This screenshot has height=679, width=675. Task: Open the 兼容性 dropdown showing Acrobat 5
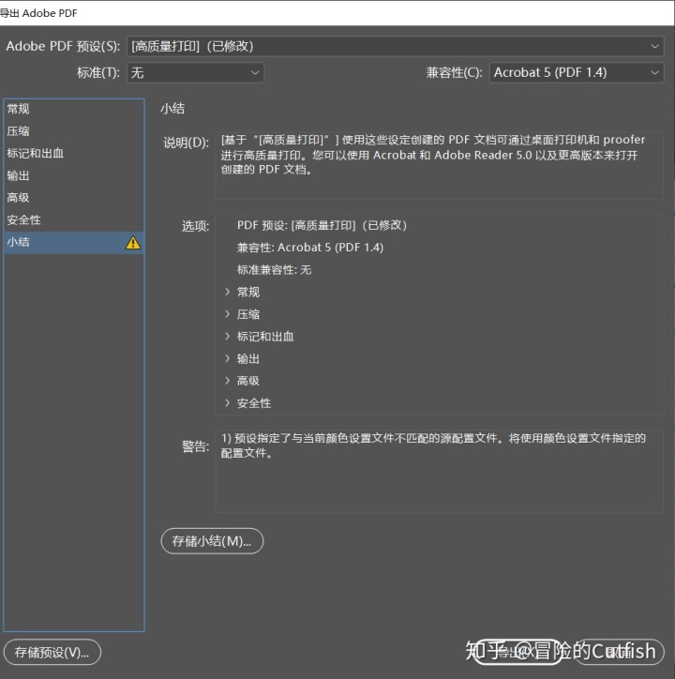tap(577, 72)
